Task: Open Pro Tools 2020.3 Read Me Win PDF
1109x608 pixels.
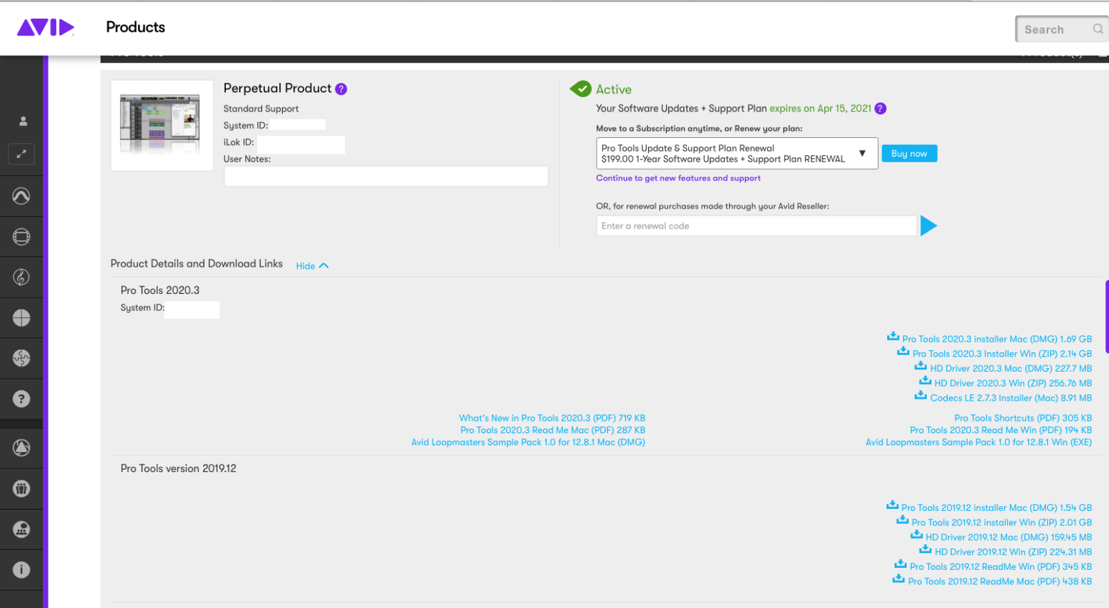Action: click(x=1001, y=430)
